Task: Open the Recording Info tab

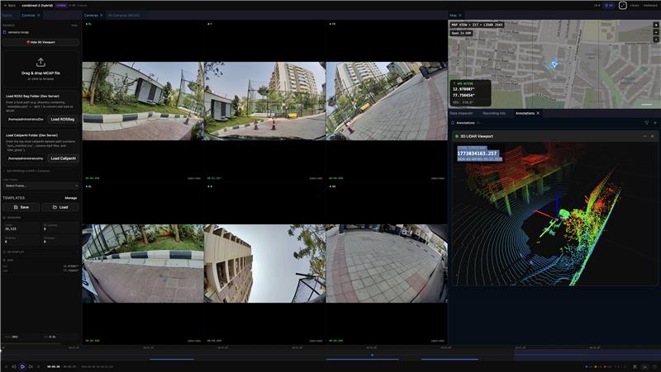Action: coord(494,112)
